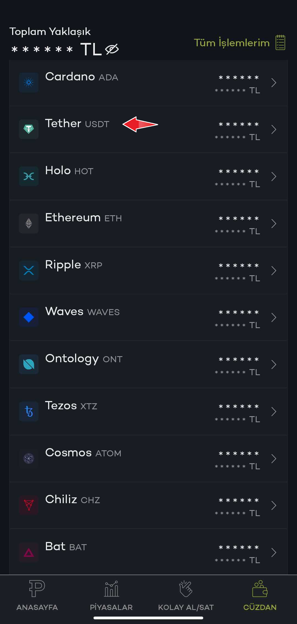
Task: Tap the Holo HOT coin icon
Action: (29, 176)
